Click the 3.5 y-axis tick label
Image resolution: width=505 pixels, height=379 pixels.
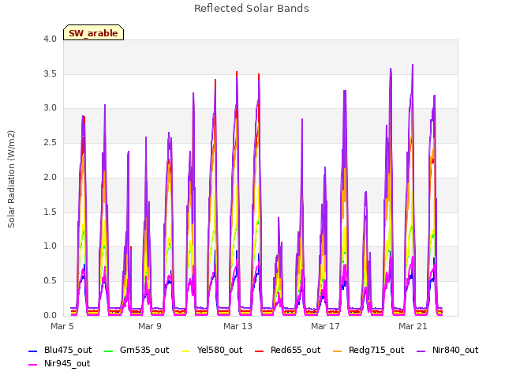click(50, 73)
